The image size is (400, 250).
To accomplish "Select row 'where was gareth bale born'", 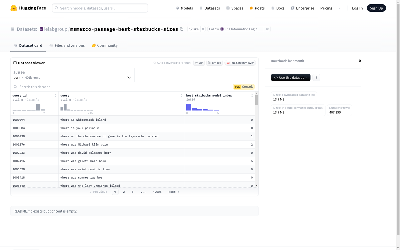I will [132, 161].
